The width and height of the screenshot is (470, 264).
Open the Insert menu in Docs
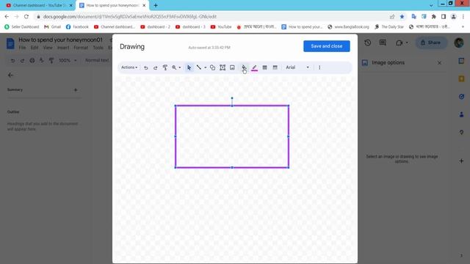pos(63,48)
